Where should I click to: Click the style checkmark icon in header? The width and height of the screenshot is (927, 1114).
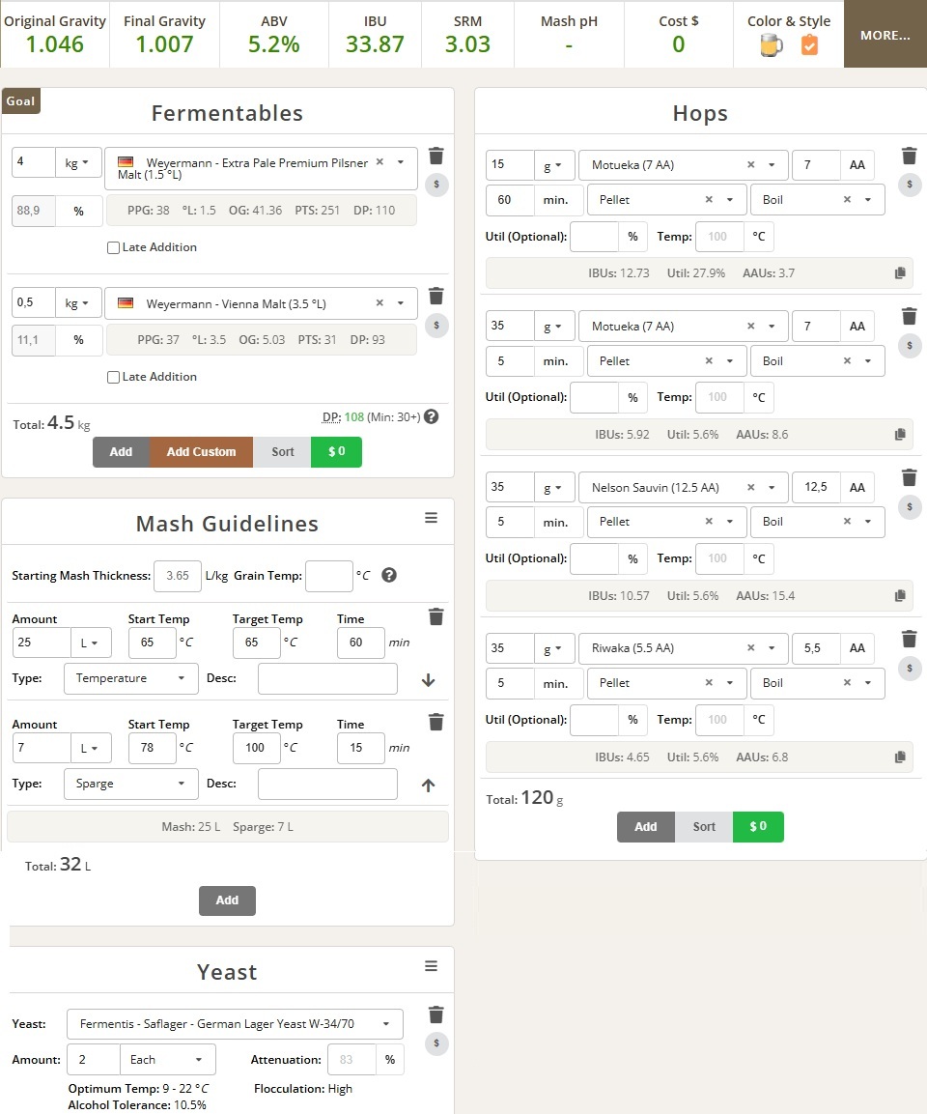809,44
